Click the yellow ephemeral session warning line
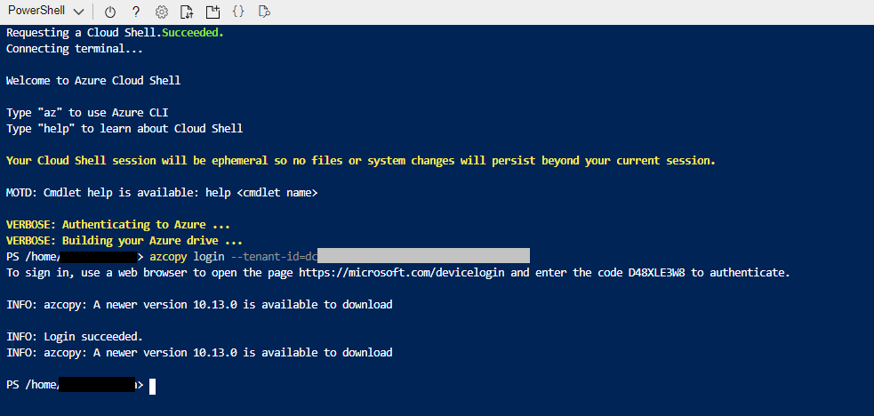 point(360,161)
